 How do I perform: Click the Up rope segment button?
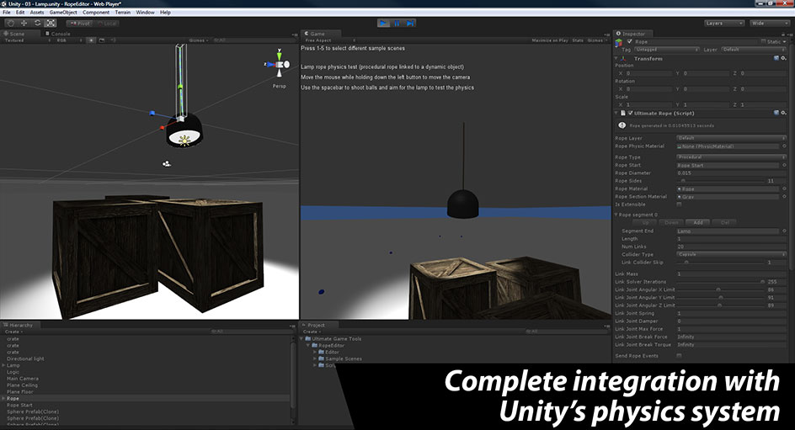(645, 222)
